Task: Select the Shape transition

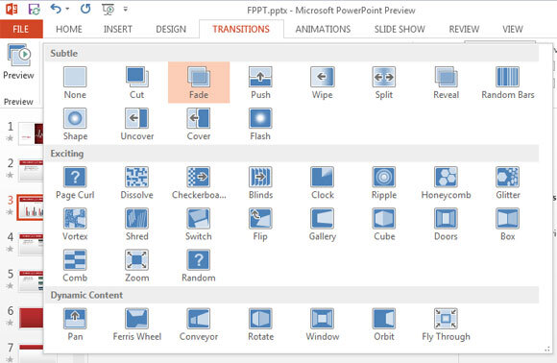Action: coord(75,124)
